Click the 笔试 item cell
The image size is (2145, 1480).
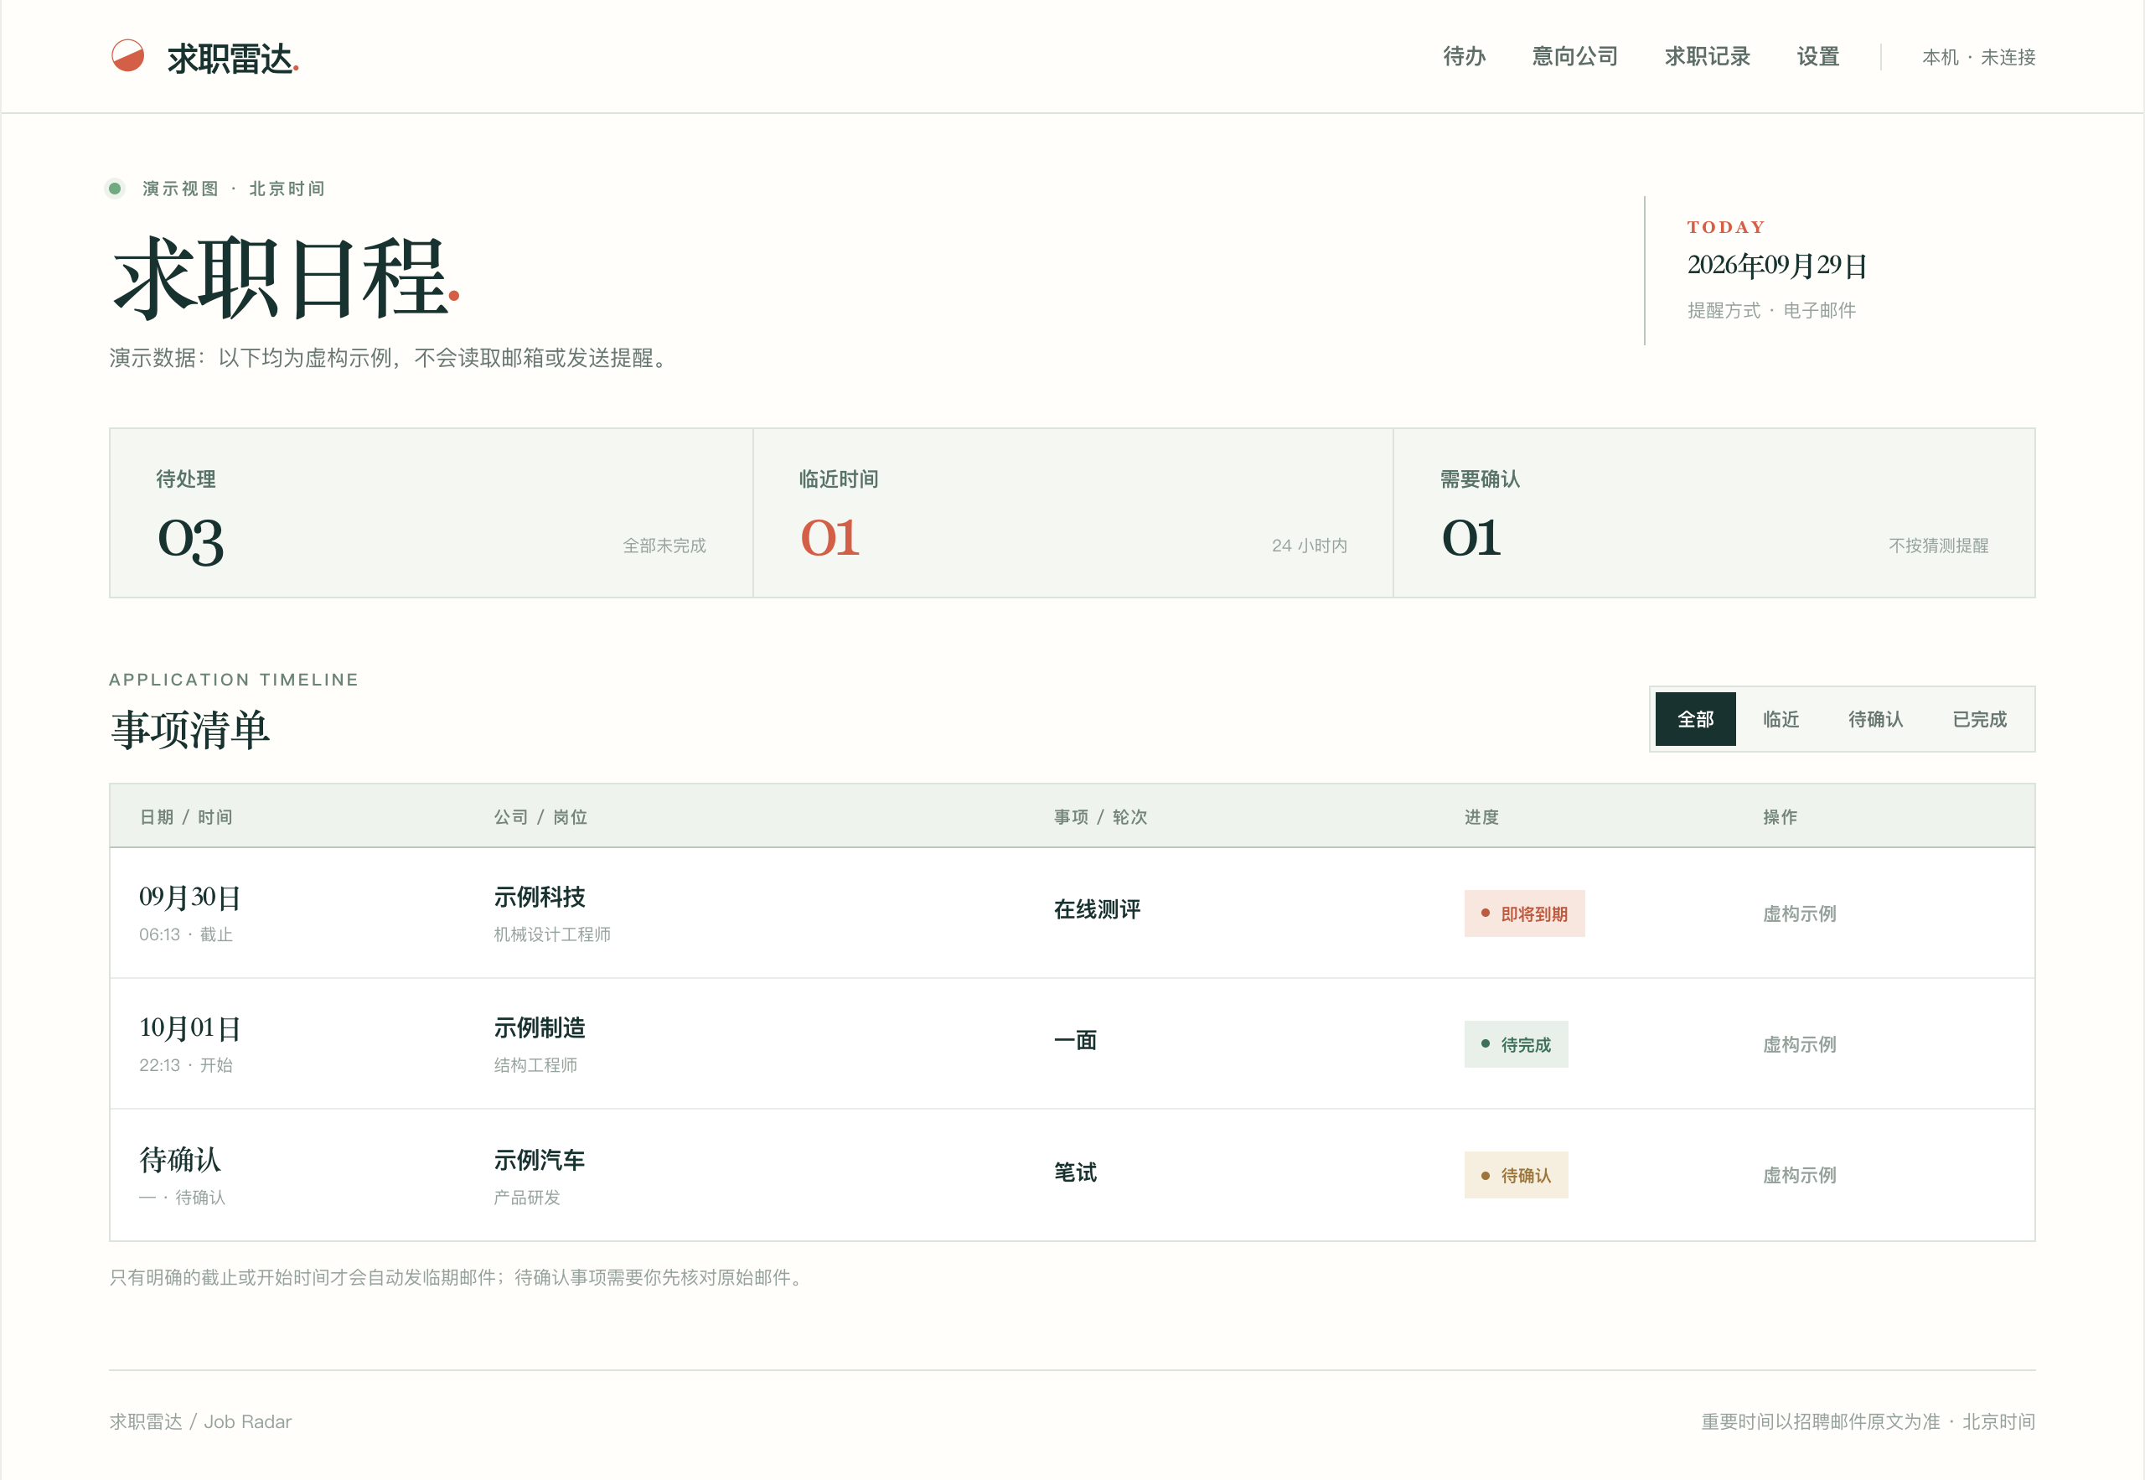pyautogui.click(x=1075, y=1172)
